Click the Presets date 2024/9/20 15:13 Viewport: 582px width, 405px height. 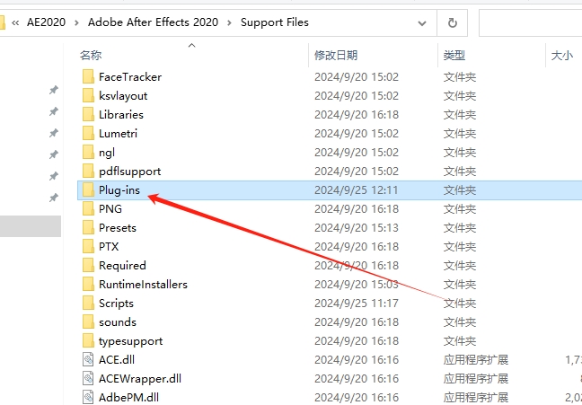357,228
